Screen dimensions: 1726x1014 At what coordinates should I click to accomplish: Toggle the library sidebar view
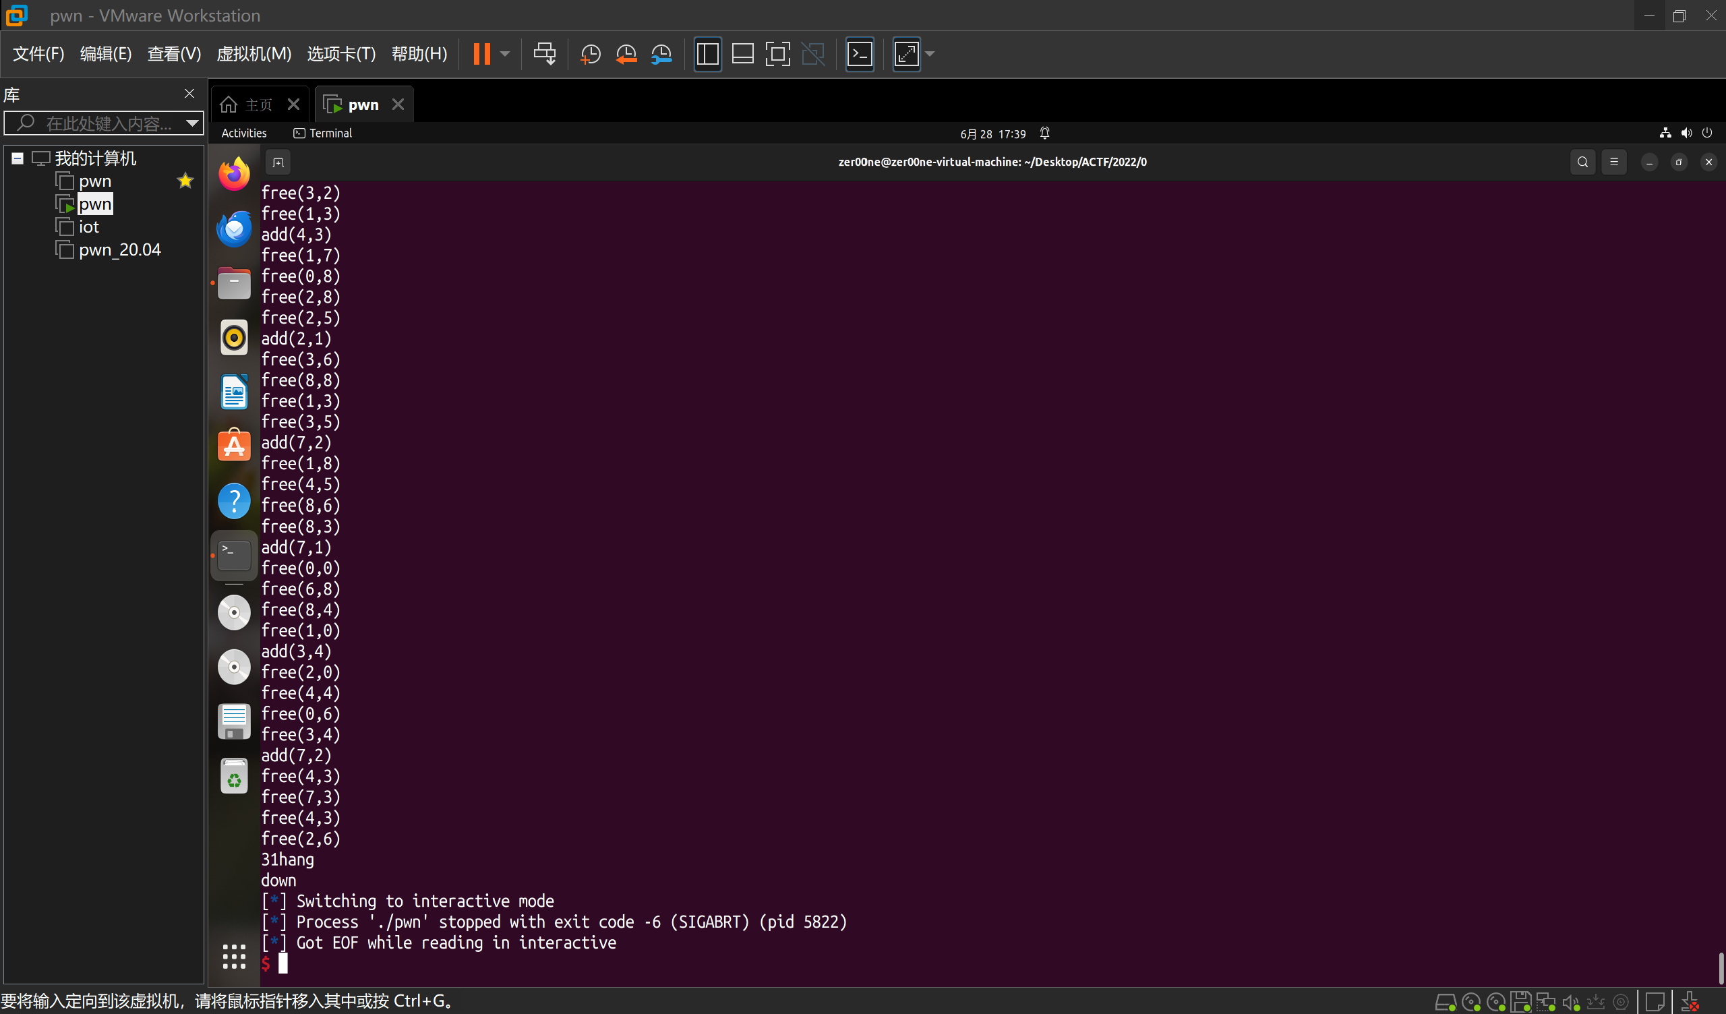pyautogui.click(x=707, y=53)
